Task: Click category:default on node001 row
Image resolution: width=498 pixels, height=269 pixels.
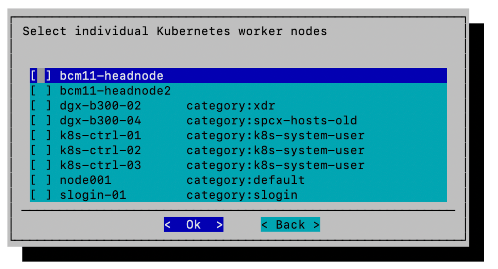Action: (246, 180)
